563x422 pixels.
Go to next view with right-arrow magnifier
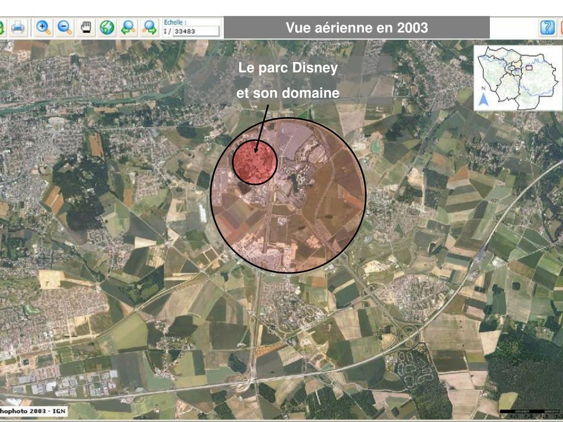point(150,27)
